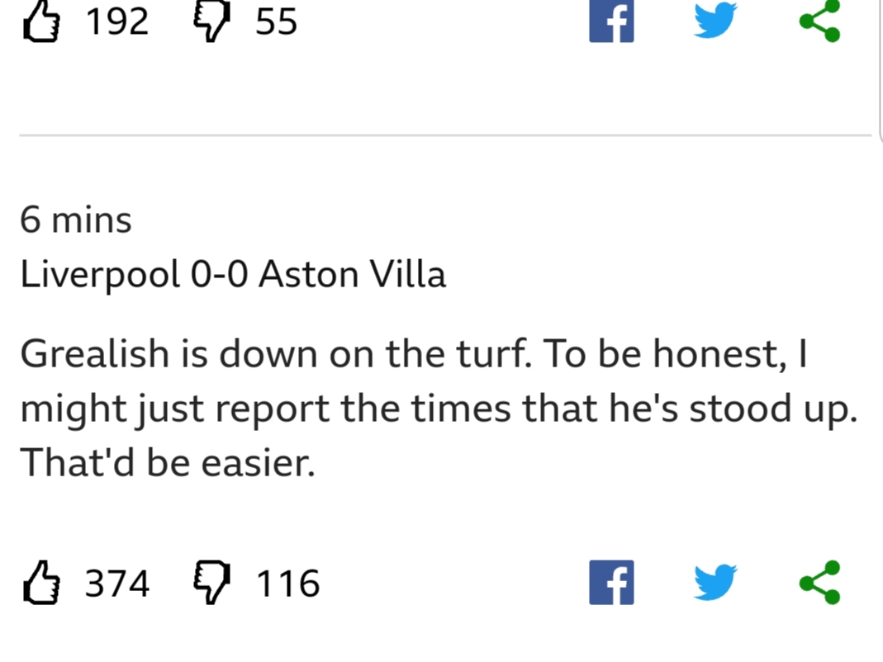Click the divider line between posts

click(x=445, y=135)
